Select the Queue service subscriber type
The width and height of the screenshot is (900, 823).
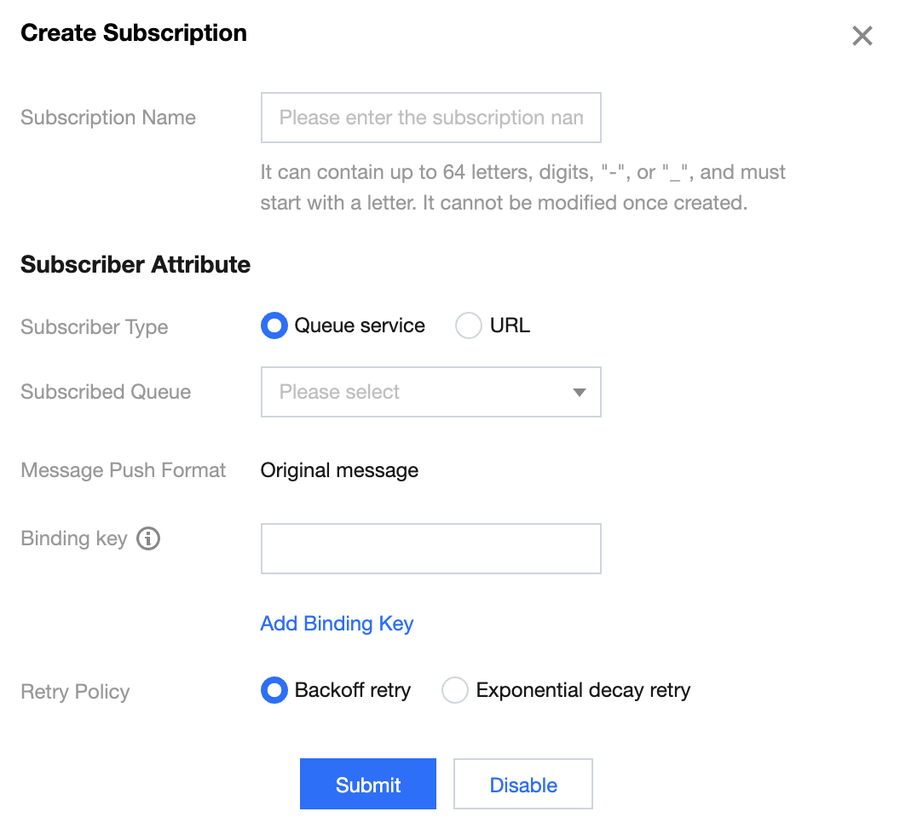click(x=274, y=326)
